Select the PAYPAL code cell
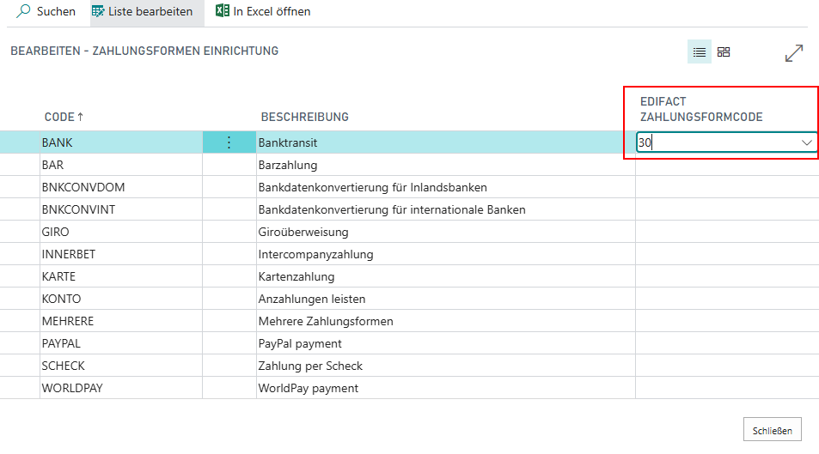Viewport: 819px width, 454px height. 62,343
